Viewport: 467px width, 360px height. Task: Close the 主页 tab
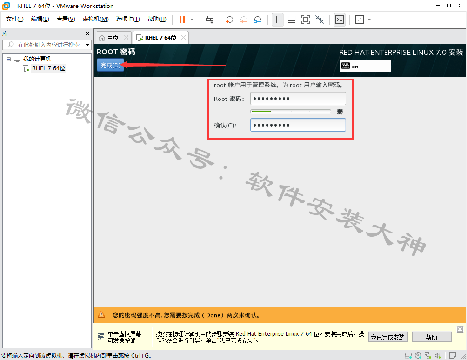[x=126, y=38]
